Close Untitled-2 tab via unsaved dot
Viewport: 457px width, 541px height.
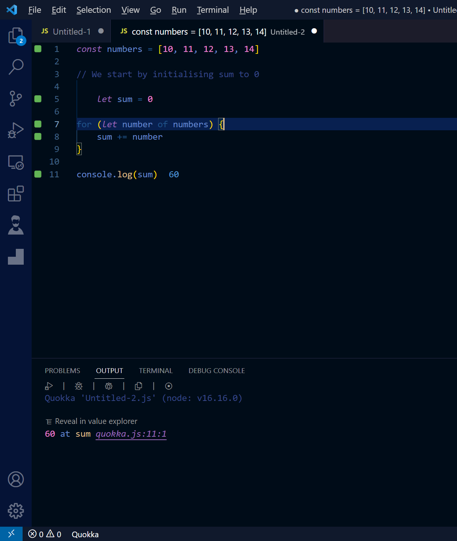[314, 31]
